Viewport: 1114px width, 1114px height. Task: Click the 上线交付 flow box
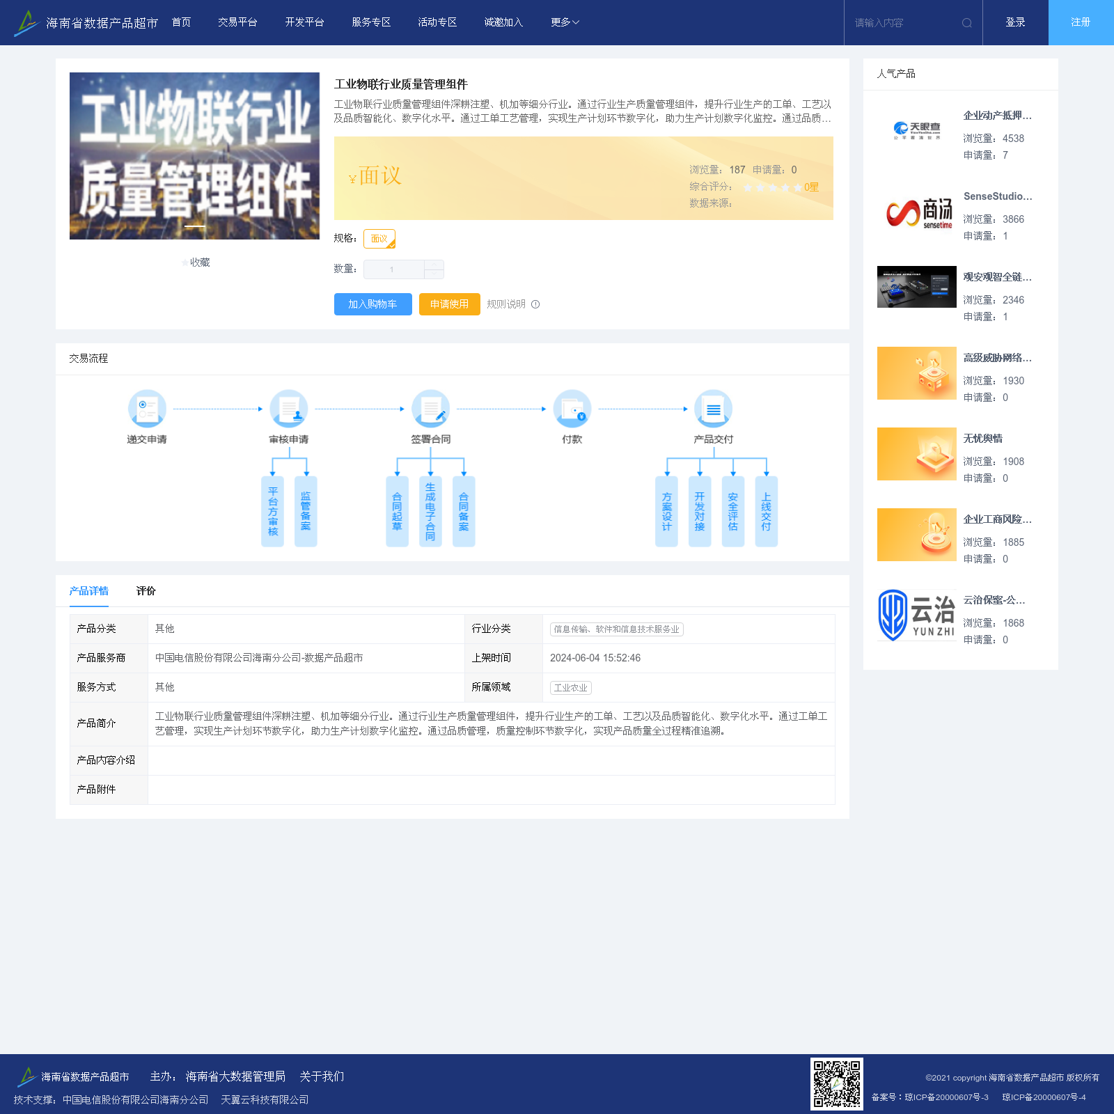point(766,512)
